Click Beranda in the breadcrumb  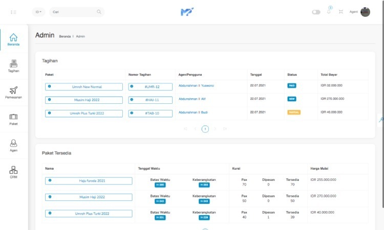coord(65,36)
